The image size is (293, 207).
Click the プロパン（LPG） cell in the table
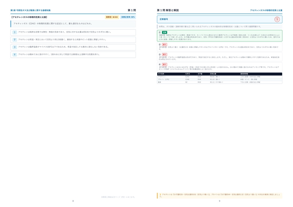[164, 79]
